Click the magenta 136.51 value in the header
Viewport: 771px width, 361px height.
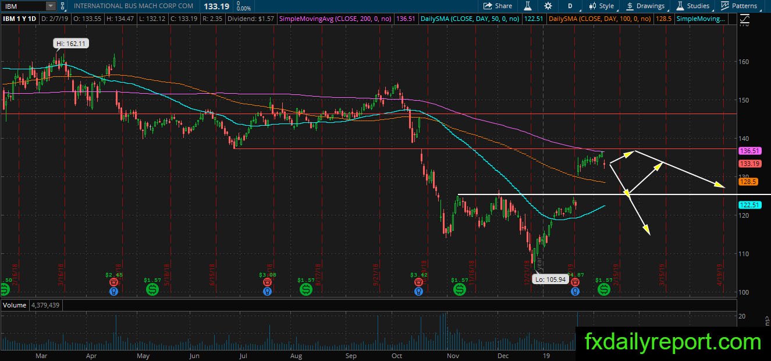405,19
